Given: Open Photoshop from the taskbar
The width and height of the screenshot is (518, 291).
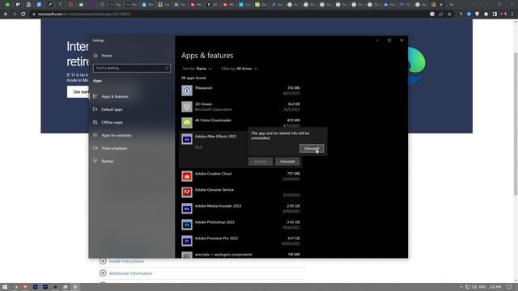Looking at the screenshot, I should (35, 287).
